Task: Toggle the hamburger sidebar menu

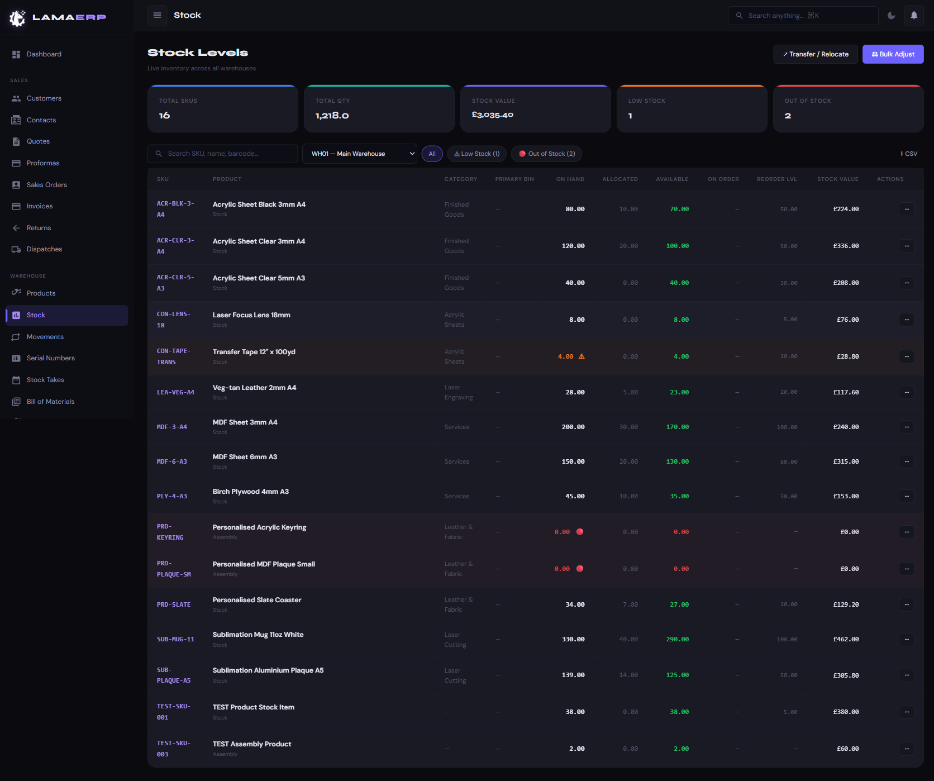Action: 158,16
